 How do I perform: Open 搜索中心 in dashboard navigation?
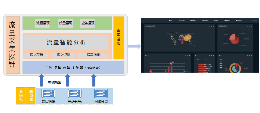(x=227, y=20)
